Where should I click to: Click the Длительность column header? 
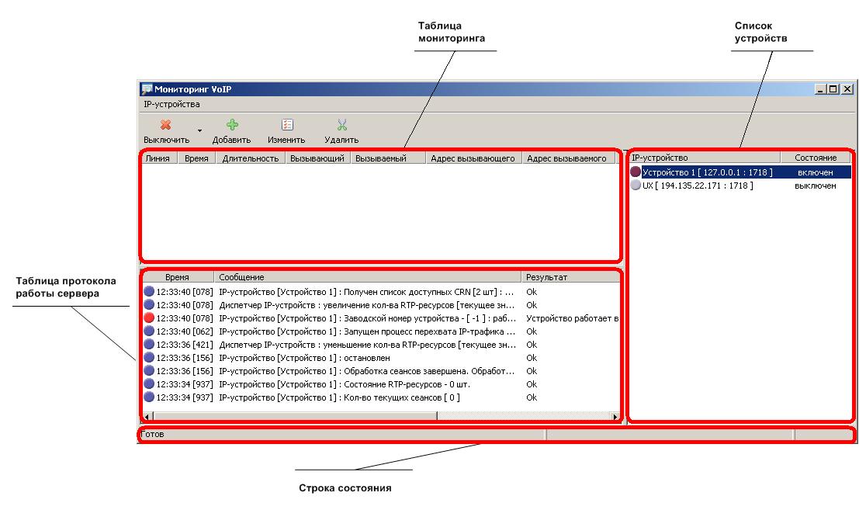click(251, 158)
